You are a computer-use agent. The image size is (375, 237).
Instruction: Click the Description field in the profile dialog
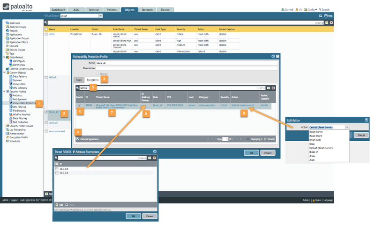tap(187, 68)
